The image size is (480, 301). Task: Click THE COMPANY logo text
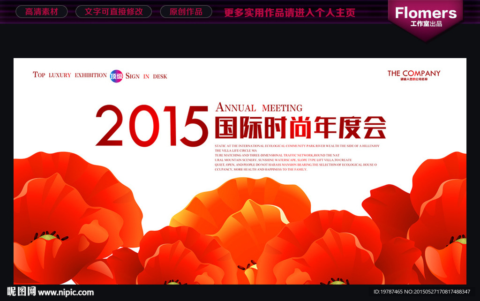pos(414,74)
